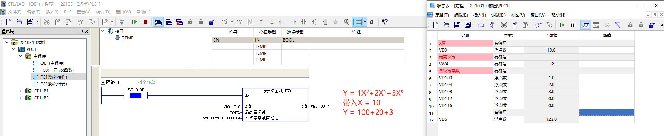Click the Open folder icon in STL/LAD toolbar
Screen dimensions: 664x136
click(19, 22)
